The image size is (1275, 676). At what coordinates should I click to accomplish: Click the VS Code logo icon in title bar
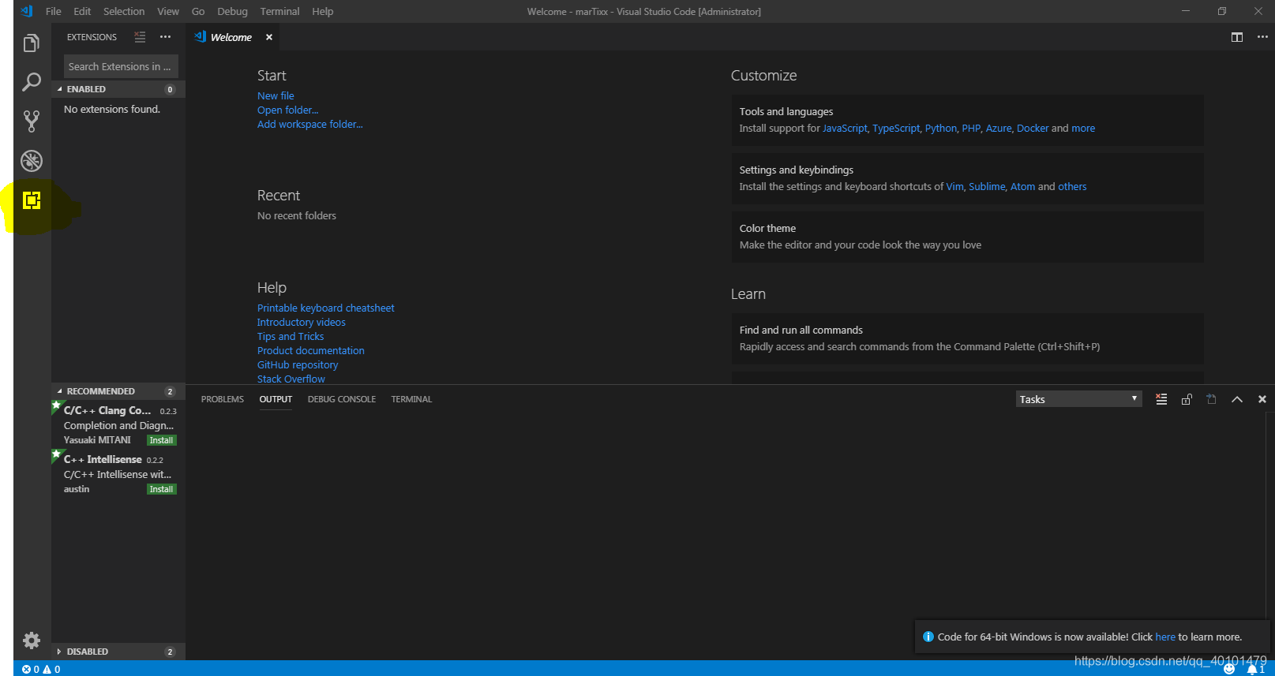coord(27,11)
